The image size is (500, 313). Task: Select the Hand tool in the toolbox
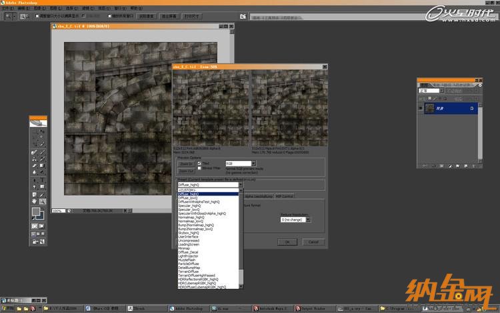[x=35, y=200]
